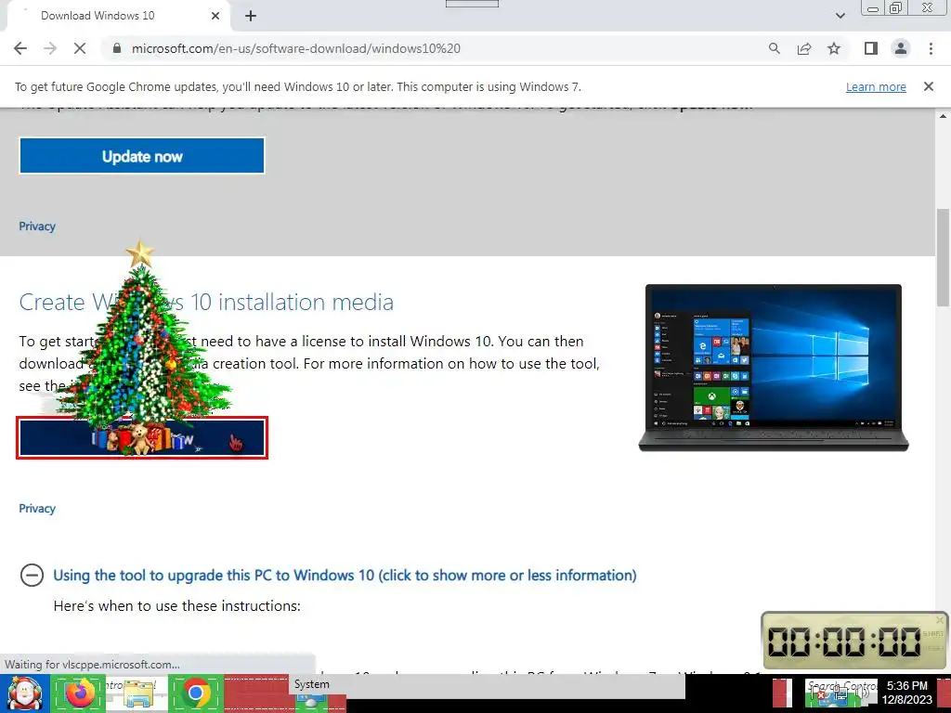Open a new browser tab
This screenshot has height=713, width=951.
(251, 16)
